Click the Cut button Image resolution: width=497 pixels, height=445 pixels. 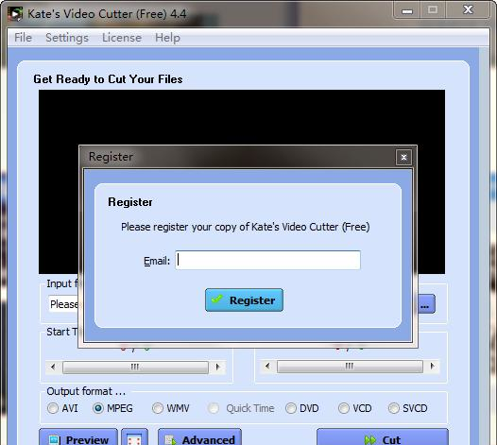(383, 437)
